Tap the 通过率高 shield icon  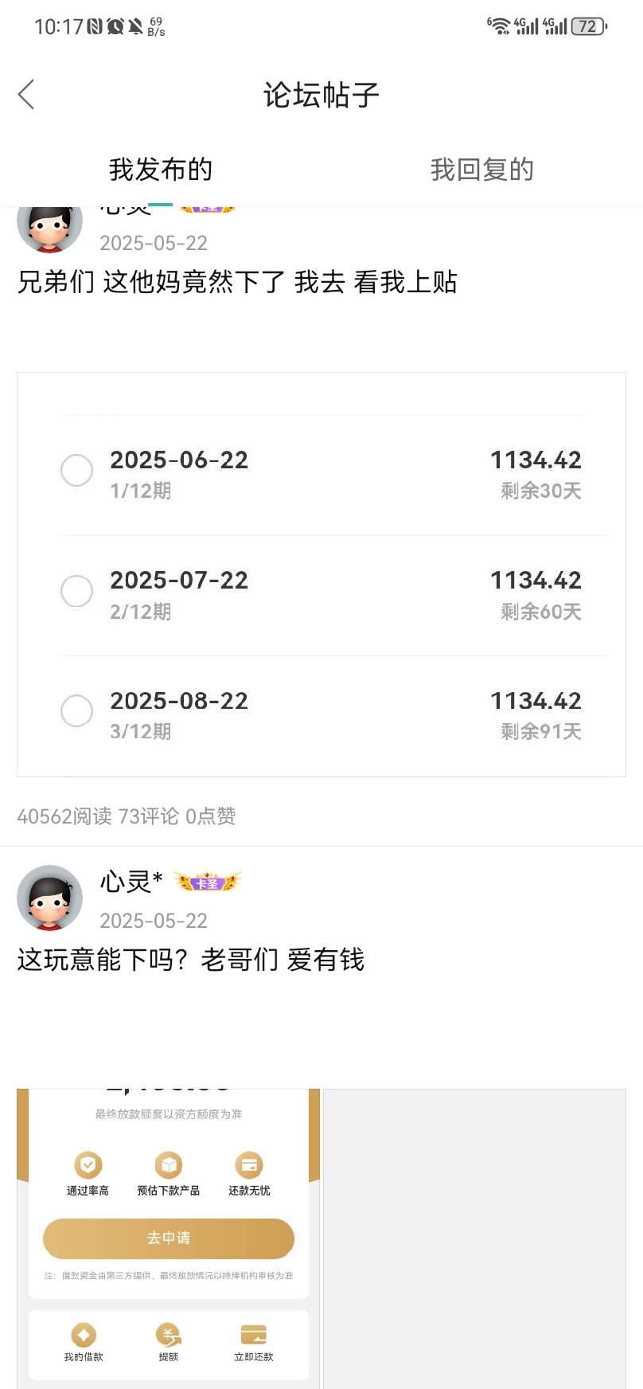88,1165
